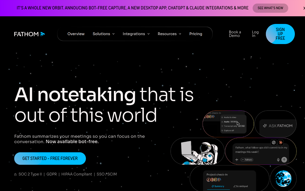Image resolution: width=305 pixels, height=191 pixels.
Task: Click the Log In link
Action: 255,34
